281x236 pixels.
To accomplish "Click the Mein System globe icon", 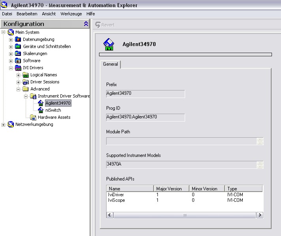I will point(11,32).
